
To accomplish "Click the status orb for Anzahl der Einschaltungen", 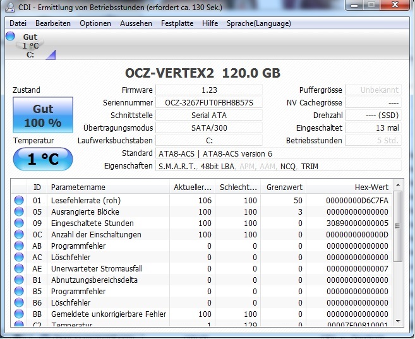I will click(19, 234).
